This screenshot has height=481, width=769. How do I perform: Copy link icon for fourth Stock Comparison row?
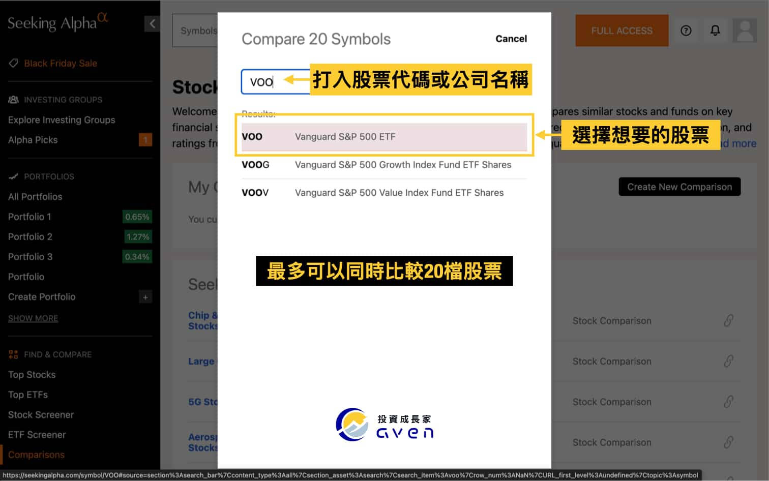pyautogui.click(x=728, y=442)
